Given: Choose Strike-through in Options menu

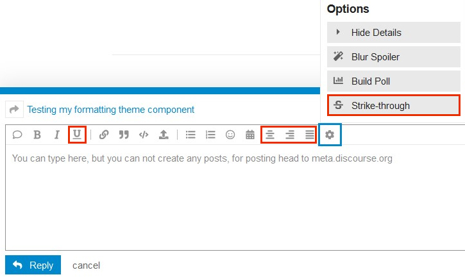Looking at the screenshot, I should tap(394, 105).
